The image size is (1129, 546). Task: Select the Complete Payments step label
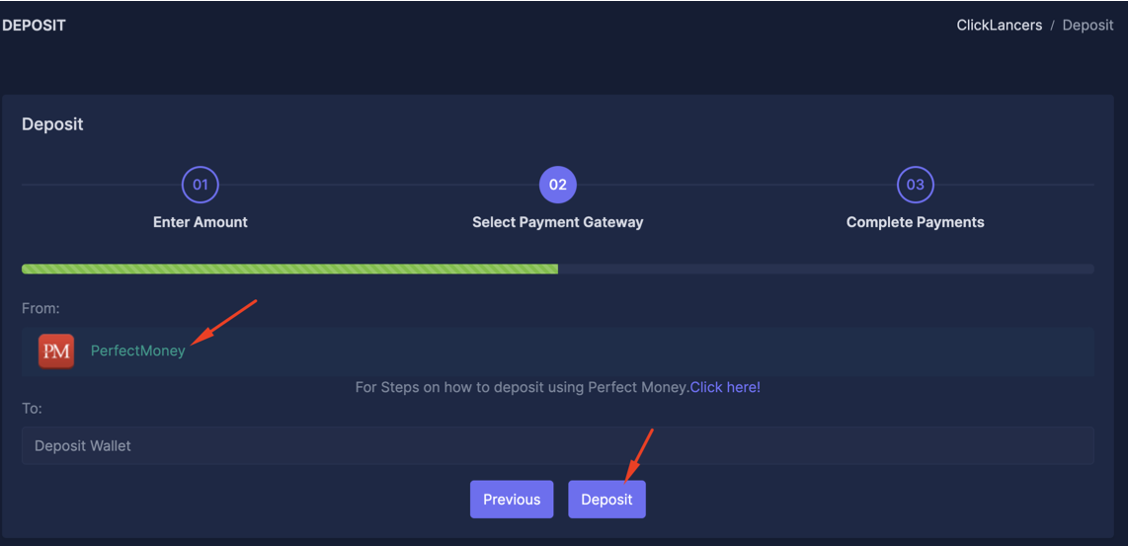tap(916, 222)
